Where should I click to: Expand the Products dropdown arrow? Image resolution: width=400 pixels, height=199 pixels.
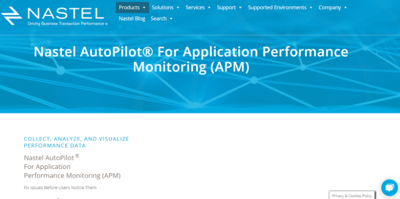click(x=144, y=8)
